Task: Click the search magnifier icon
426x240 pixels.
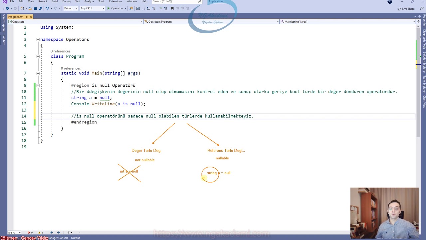Action: coord(199,2)
